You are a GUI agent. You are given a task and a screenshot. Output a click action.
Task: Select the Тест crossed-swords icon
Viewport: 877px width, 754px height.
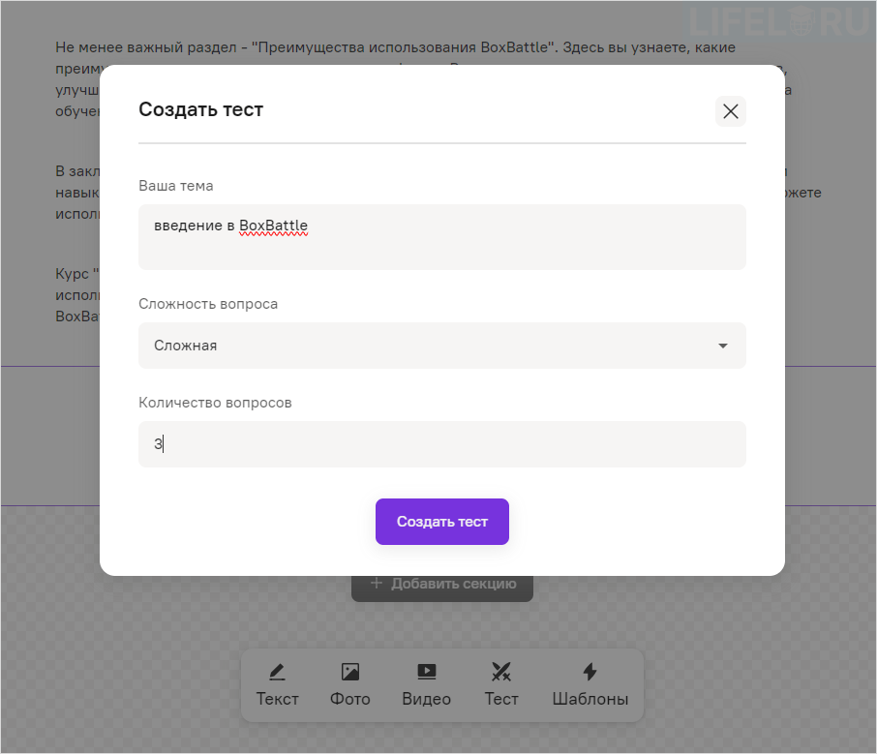click(501, 672)
